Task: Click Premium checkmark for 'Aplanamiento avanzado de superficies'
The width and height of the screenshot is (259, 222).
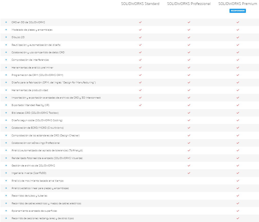Action: point(238,211)
